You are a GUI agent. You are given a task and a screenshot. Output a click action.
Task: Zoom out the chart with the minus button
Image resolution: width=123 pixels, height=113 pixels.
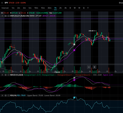pos(89,67)
